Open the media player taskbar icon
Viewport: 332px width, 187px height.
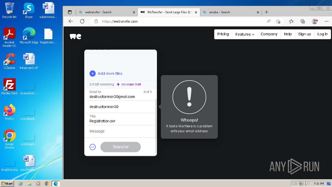(x=38, y=184)
